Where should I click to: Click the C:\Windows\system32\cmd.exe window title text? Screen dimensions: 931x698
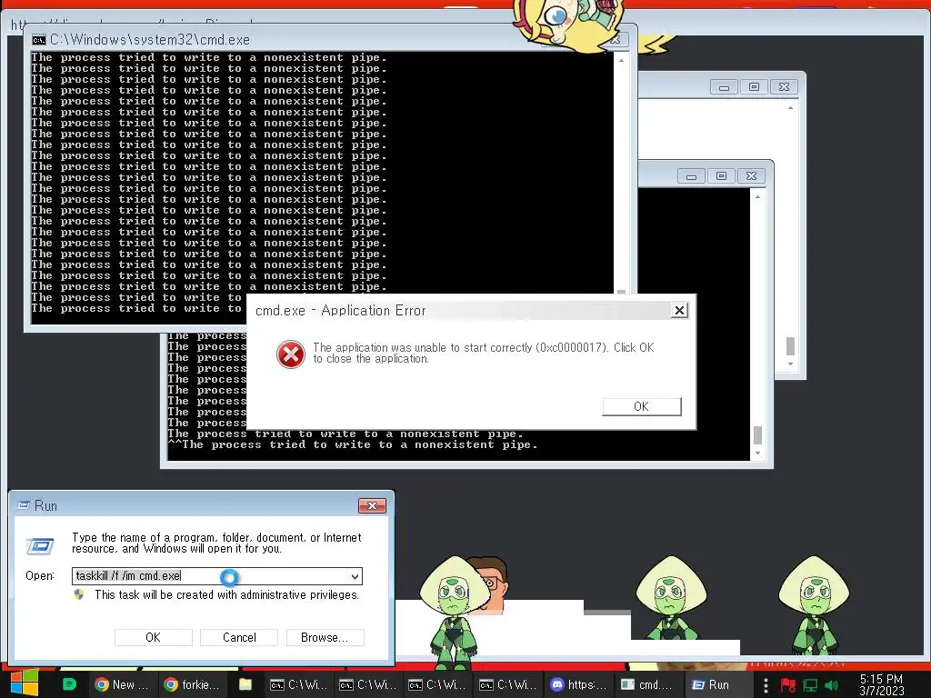[150, 40]
